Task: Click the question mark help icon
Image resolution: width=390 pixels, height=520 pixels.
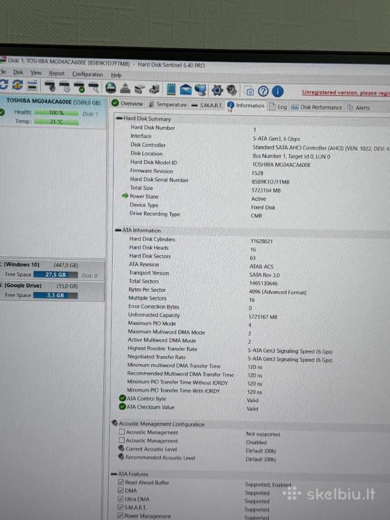Action: pos(263,91)
